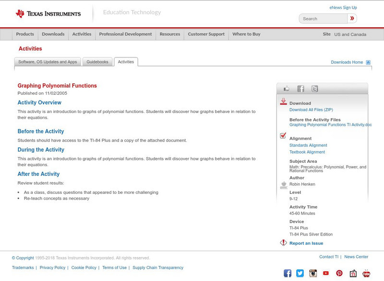Click the thumbs-up like icon
Image resolution: width=384 pixels, height=281 pixels.
pyautogui.click(x=286, y=89)
